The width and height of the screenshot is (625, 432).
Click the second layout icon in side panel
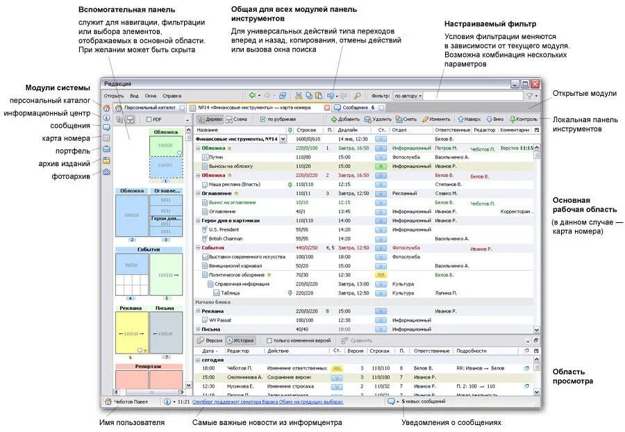coord(131,119)
